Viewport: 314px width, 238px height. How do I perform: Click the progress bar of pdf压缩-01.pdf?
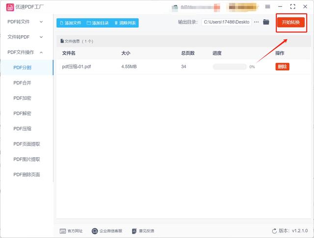click(x=230, y=67)
